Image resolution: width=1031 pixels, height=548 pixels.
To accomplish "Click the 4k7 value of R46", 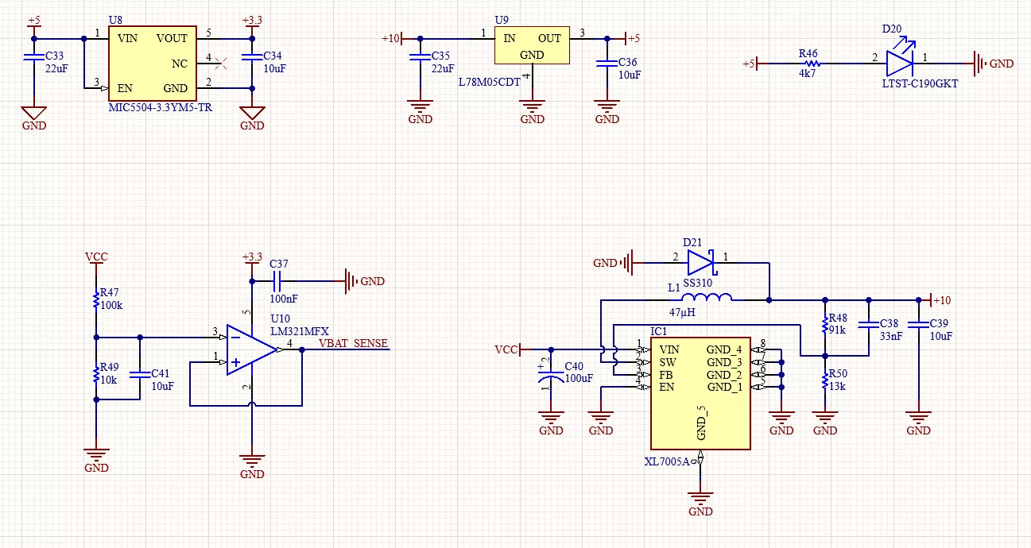I will (x=808, y=72).
